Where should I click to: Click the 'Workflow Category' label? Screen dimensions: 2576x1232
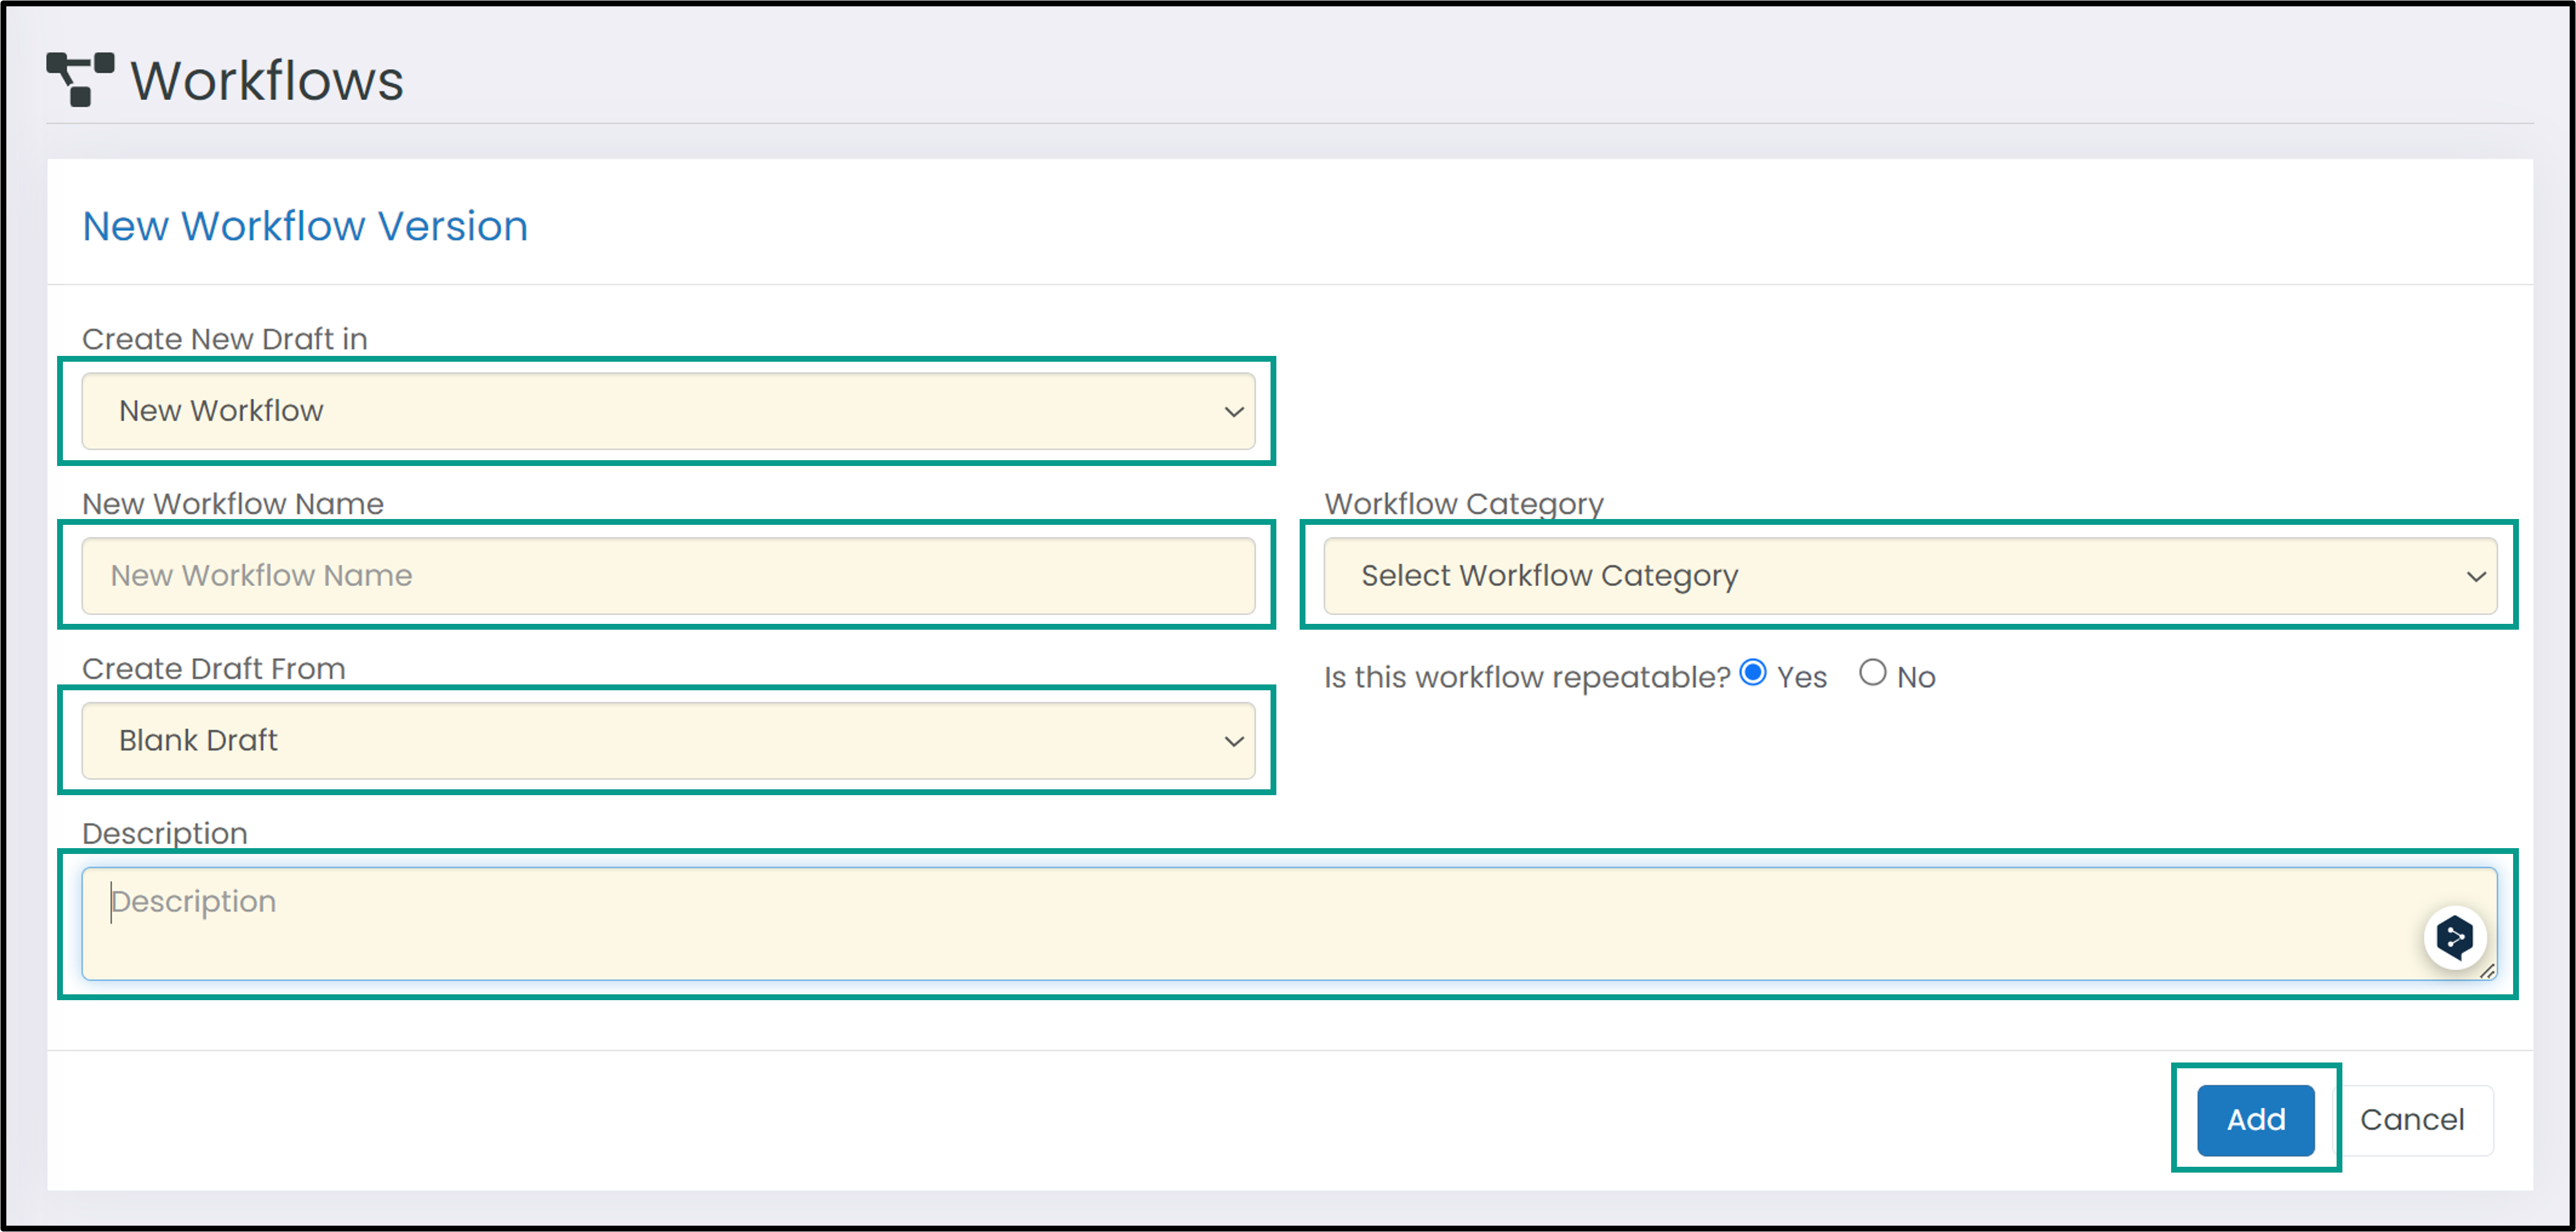pyautogui.click(x=1464, y=504)
